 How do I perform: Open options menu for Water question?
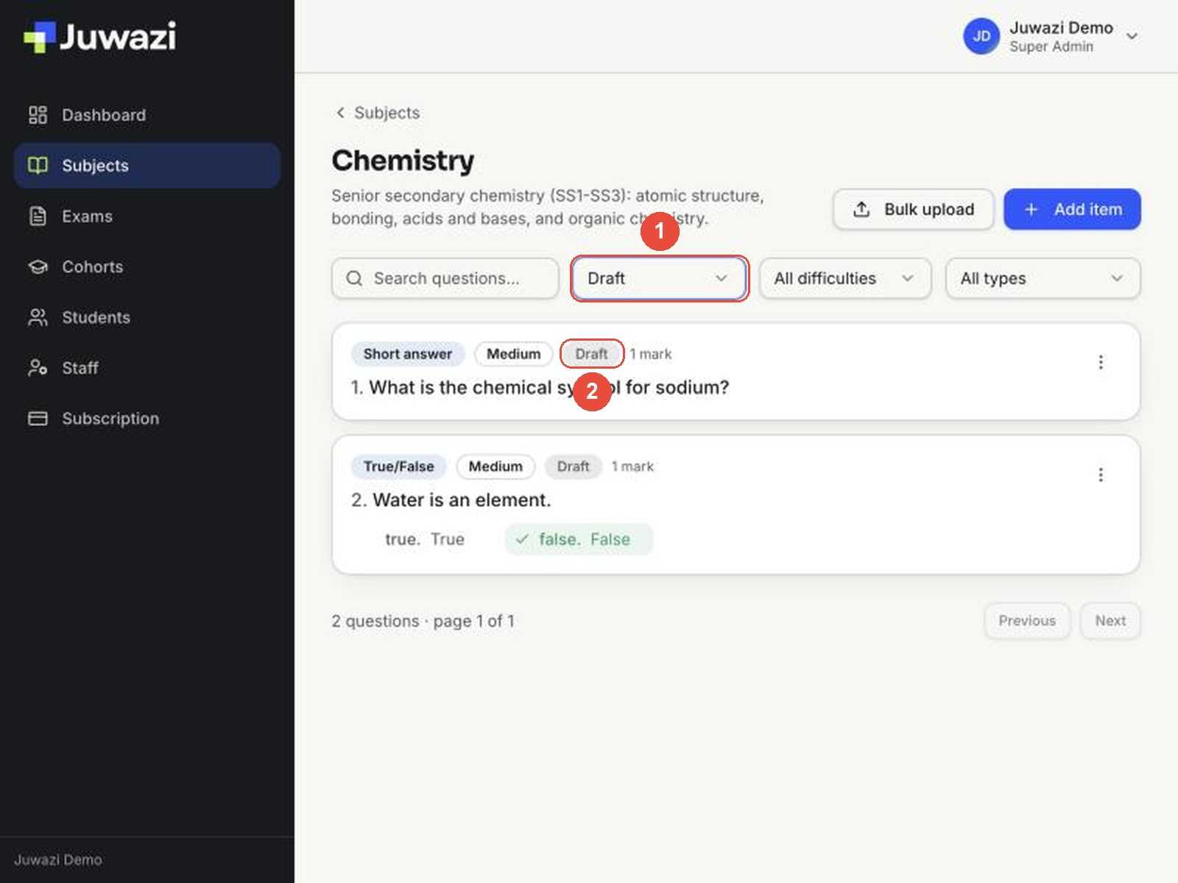(x=1101, y=475)
